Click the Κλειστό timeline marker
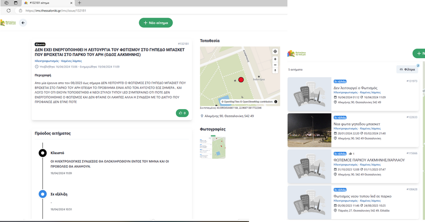 [x=43, y=153]
